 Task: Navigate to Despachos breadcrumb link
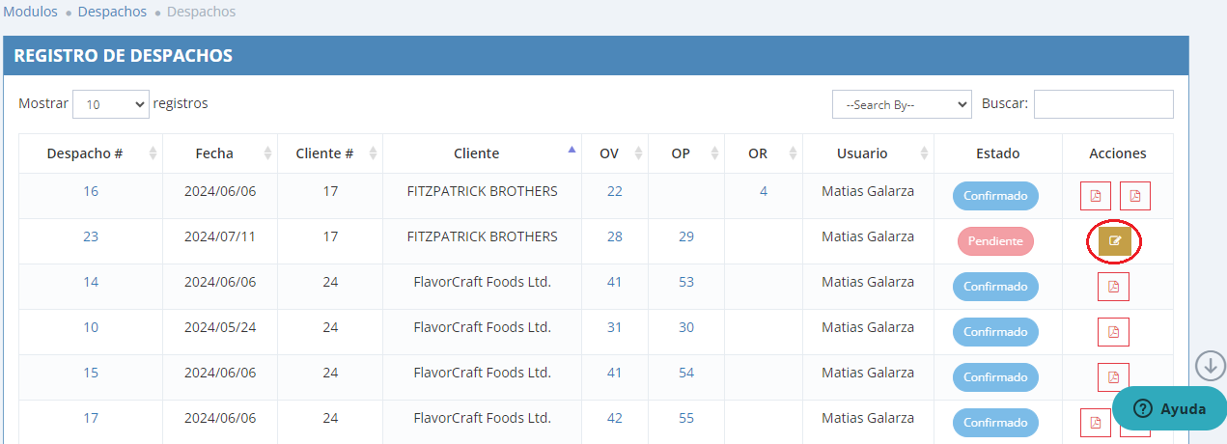pos(112,12)
